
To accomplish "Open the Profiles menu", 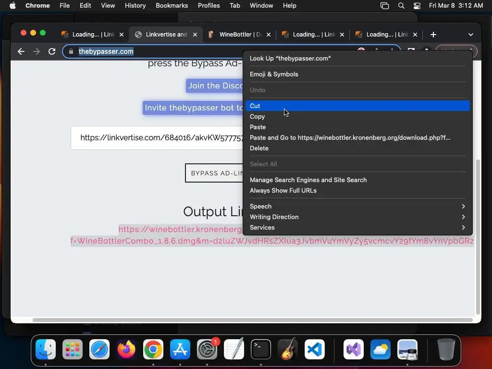I will point(209,6).
